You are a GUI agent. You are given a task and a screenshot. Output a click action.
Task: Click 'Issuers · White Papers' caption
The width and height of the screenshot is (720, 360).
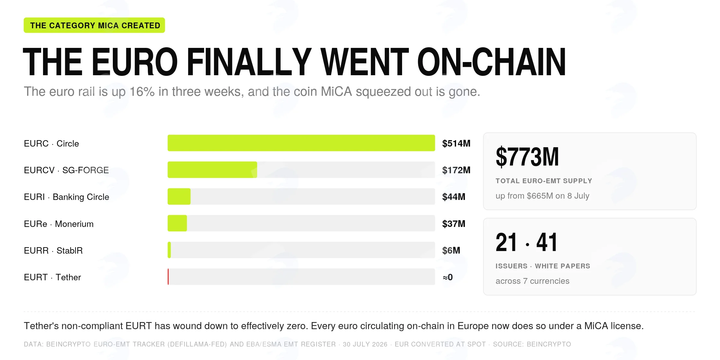tap(543, 266)
